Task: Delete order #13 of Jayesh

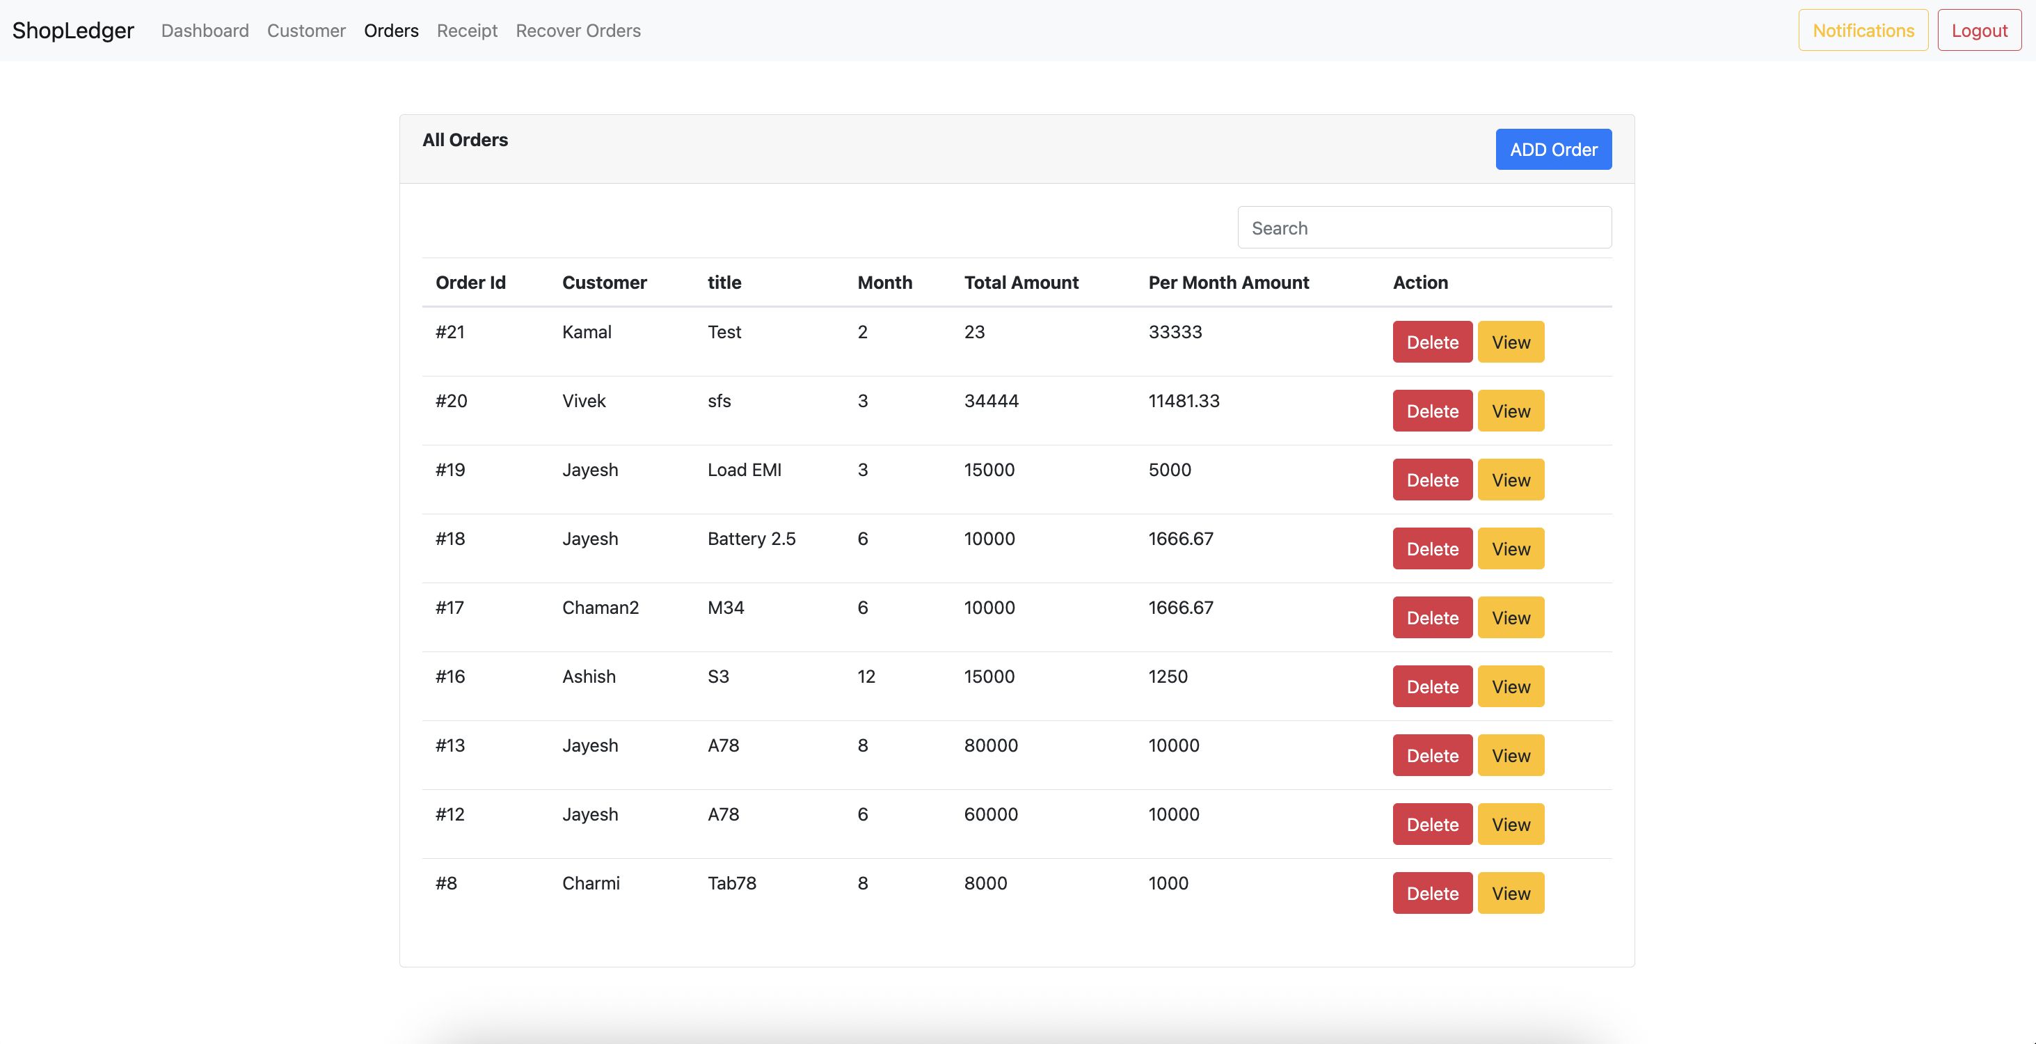Action: coord(1432,754)
